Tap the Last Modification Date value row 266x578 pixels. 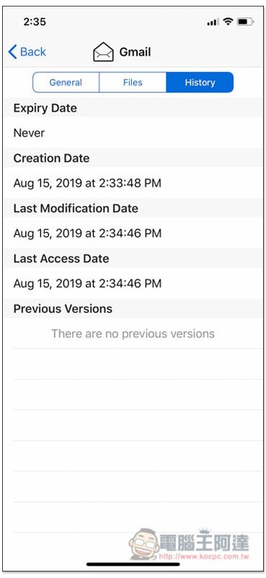(133, 233)
